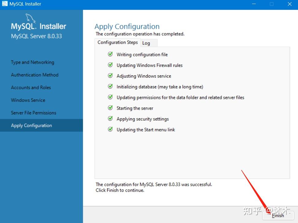Click 'Updating the Start menu link' text
298x223 pixels.
coord(146,130)
